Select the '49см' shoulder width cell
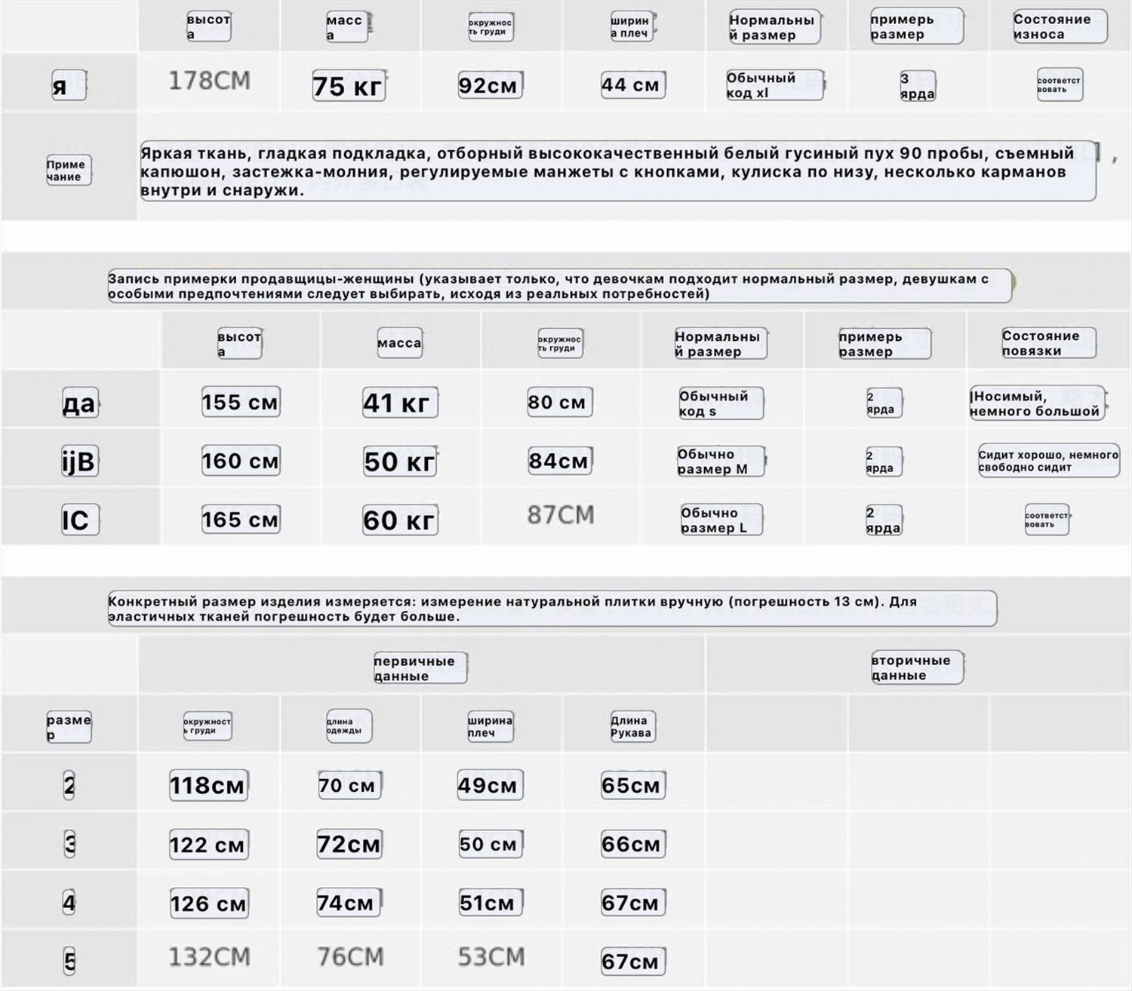The height and width of the screenshot is (991, 1132). [x=490, y=785]
